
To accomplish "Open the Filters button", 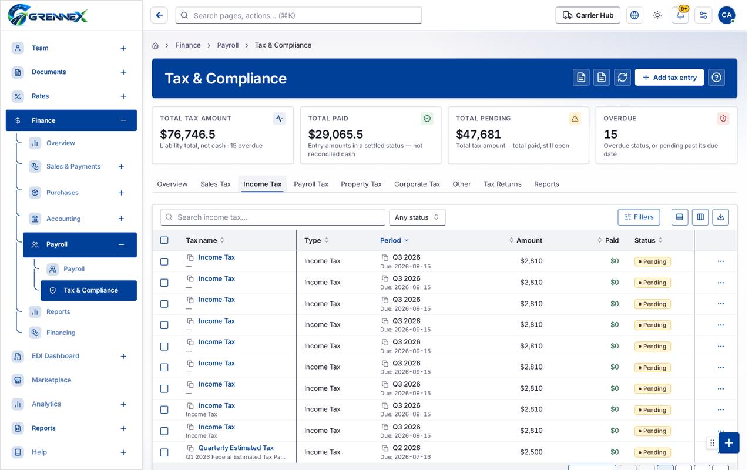I will pos(639,217).
